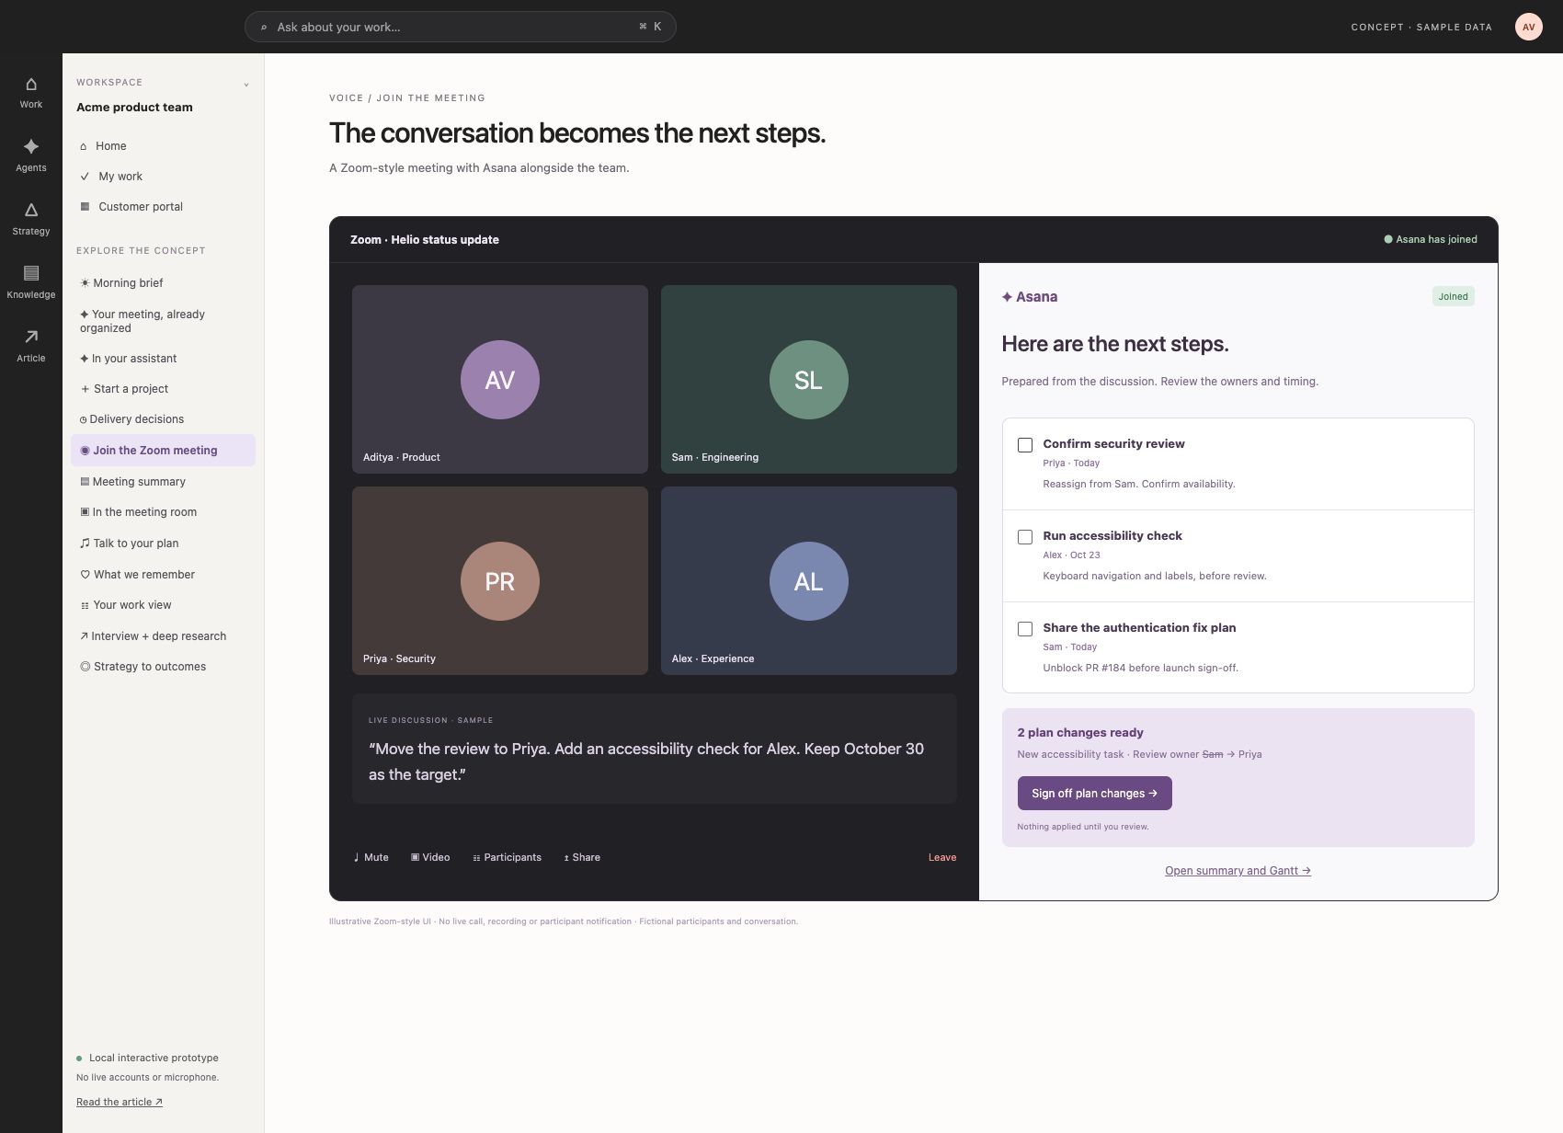Click the AV user avatar in top bar
The image size is (1563, 1133).
(x=1528, y=27)
